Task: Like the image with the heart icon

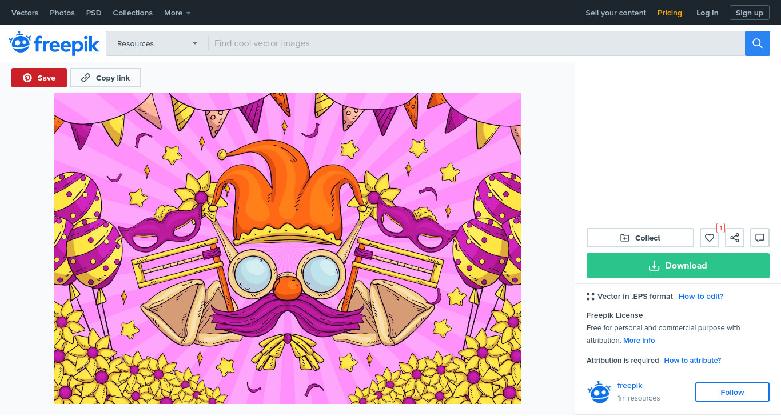Action: click(710, 238)
